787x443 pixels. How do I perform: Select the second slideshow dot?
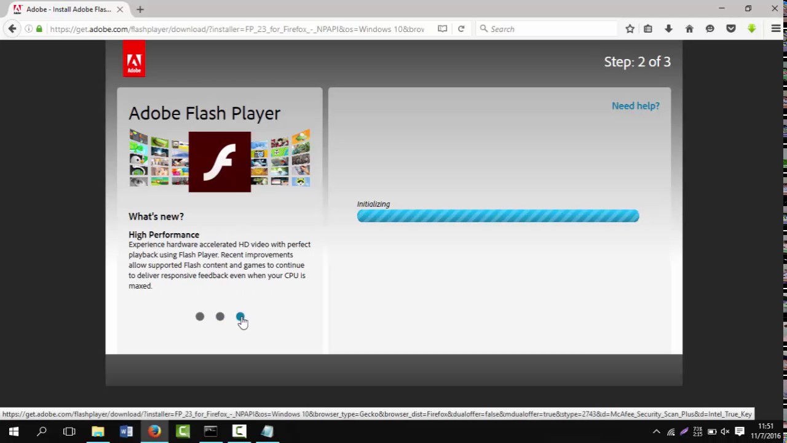[220, 316]
